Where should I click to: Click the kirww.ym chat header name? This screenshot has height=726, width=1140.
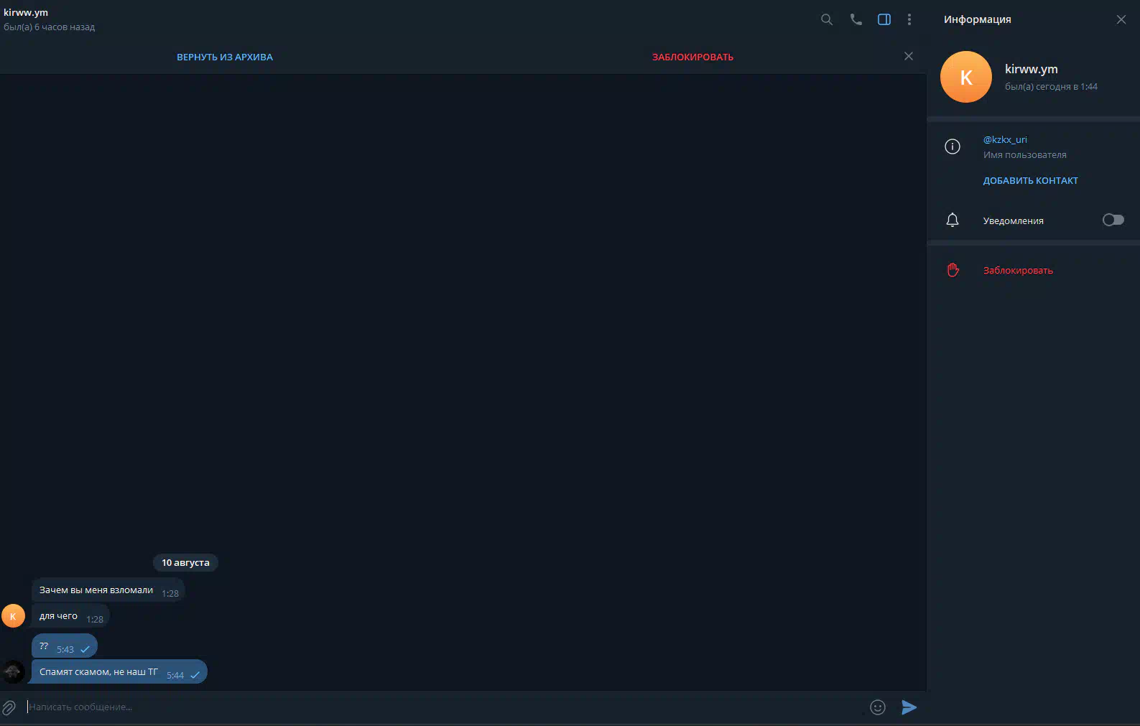(26, 12)
